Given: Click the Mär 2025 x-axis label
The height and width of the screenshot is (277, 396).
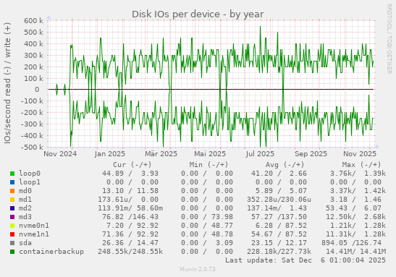Looking at the screenshot, I should click(x=161, y=154).
